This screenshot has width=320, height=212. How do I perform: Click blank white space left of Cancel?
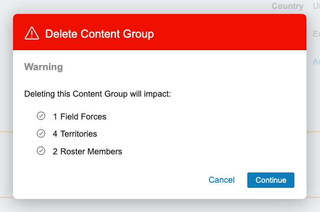coord(116,180)
